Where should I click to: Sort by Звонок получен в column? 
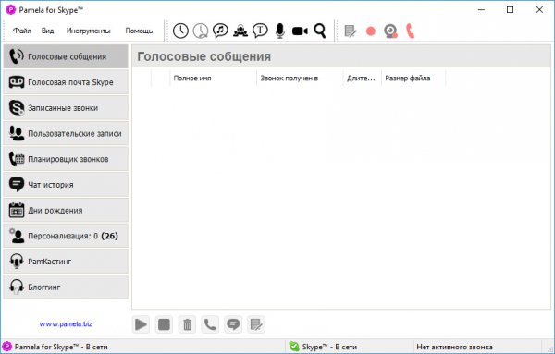[x=300, y=79]
